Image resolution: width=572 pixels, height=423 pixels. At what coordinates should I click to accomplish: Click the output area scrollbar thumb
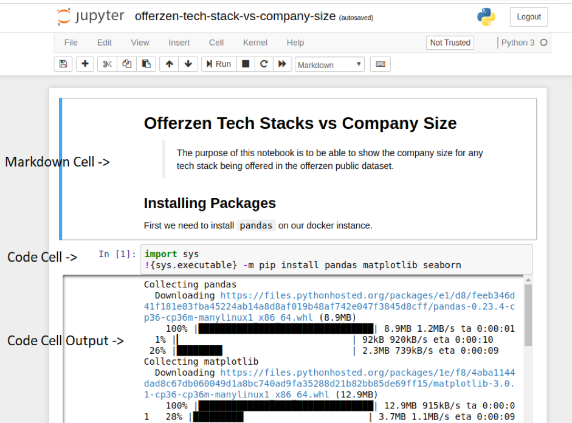(x=528, y=315)
